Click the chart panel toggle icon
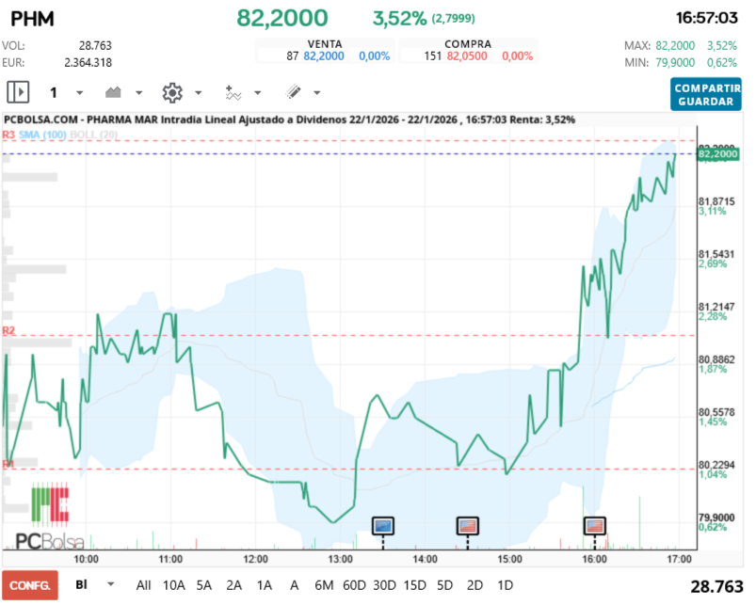Viewport: 756px width, 605px height. 17,92
